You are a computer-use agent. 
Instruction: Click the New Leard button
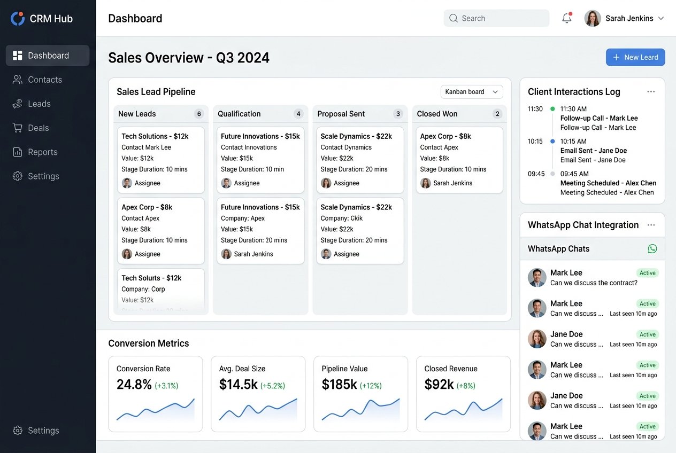635,57
